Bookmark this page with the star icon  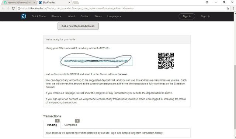coord(228,8)
